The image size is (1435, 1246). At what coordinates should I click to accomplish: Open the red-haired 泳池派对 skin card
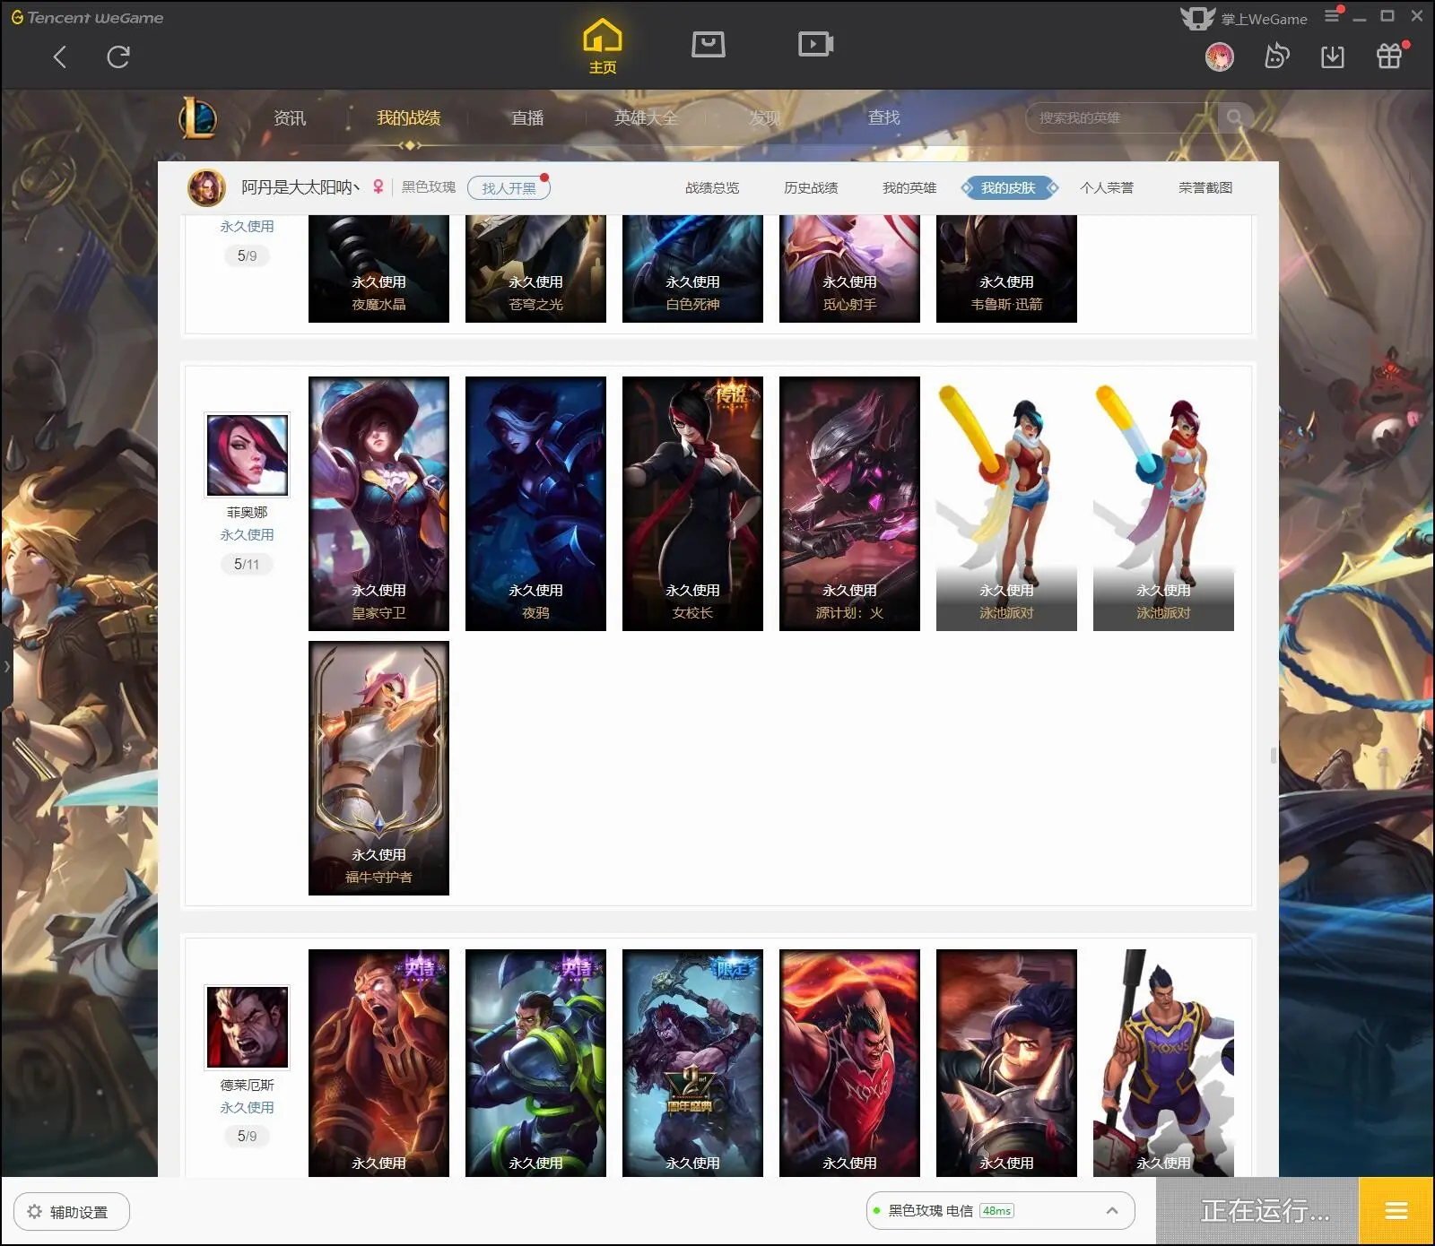(1163, 504)
